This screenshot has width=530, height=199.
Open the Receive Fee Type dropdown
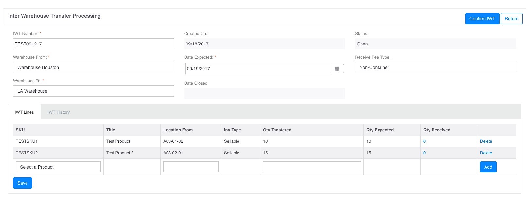pos(435,67)
